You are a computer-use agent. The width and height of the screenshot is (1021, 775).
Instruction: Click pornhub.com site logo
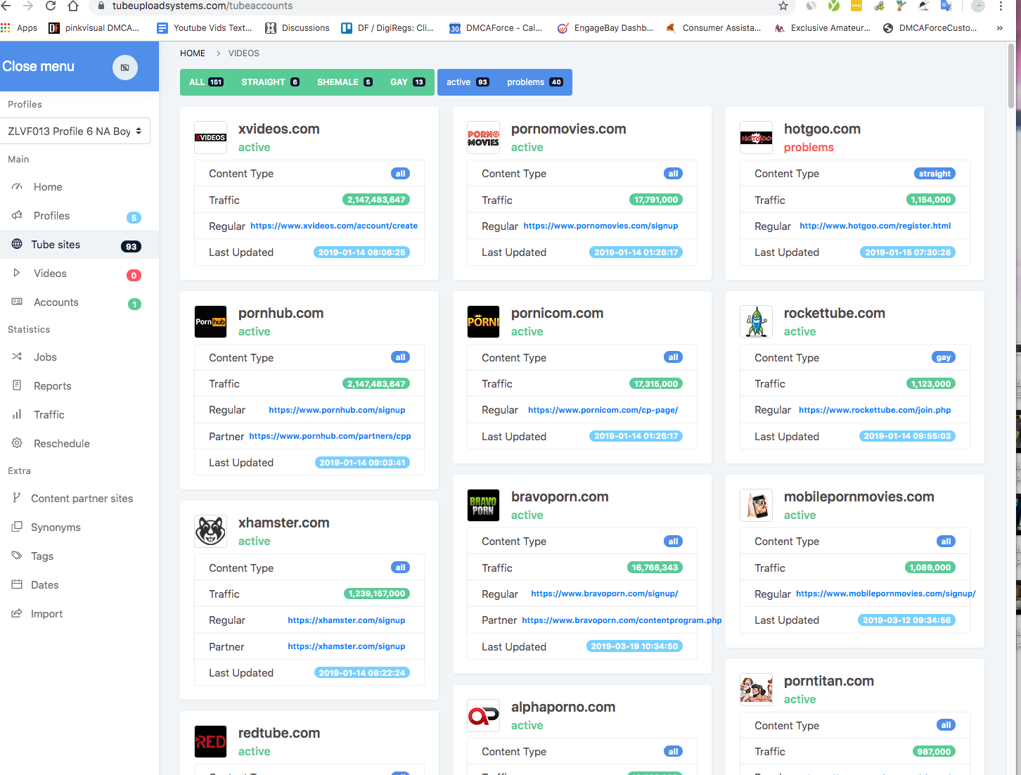click(211, 322)
